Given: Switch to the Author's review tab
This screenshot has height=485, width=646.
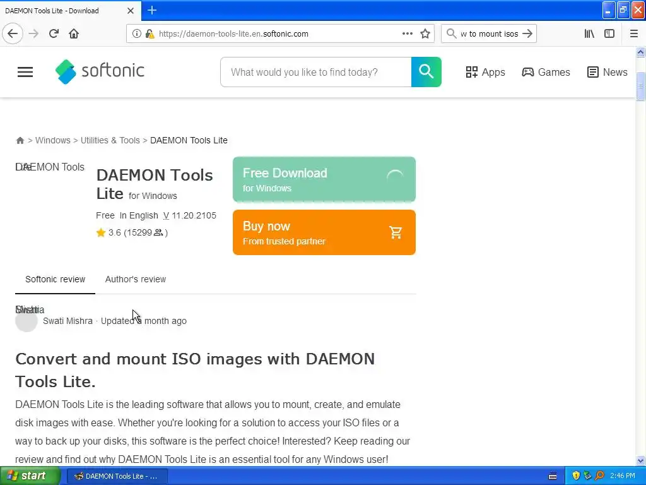Looking at the screenshot, I should (x=136, y=279).
